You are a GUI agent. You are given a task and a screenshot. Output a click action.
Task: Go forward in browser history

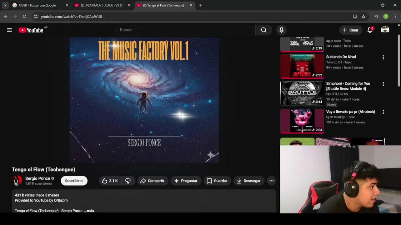click(x=15, y=17)
